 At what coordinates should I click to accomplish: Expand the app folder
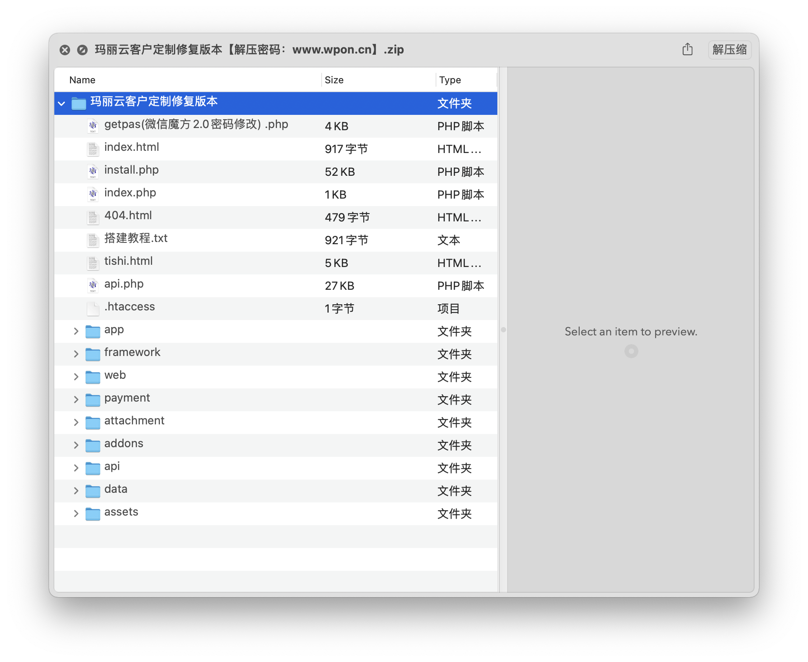[76, 331]
